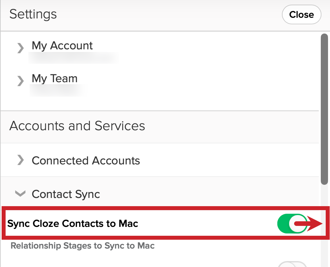Expand My Team using its chevron
Screen dimensions: 330x267
pos(20,81)
